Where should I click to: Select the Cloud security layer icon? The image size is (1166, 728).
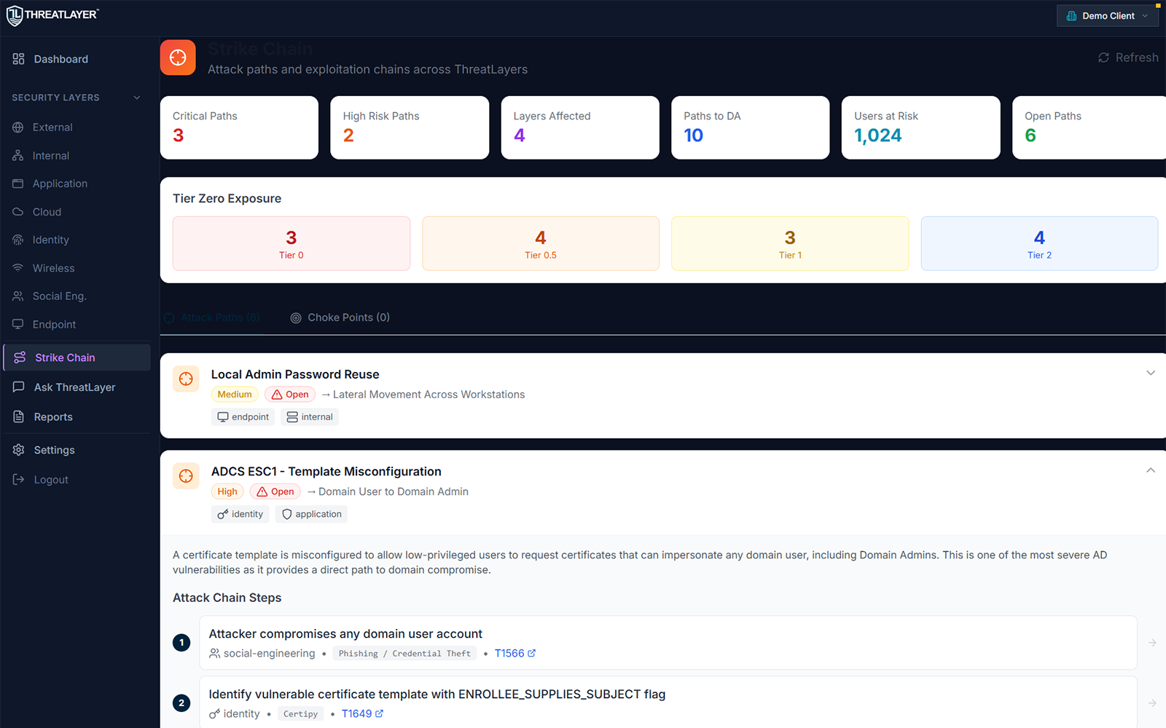[x=18, y=211]
